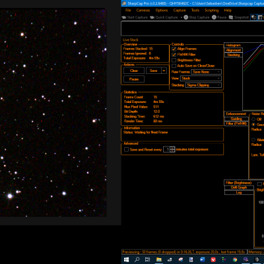The image size is (264, 264).
Task: Switch to the Histogram tab
Action: [233, 45]
